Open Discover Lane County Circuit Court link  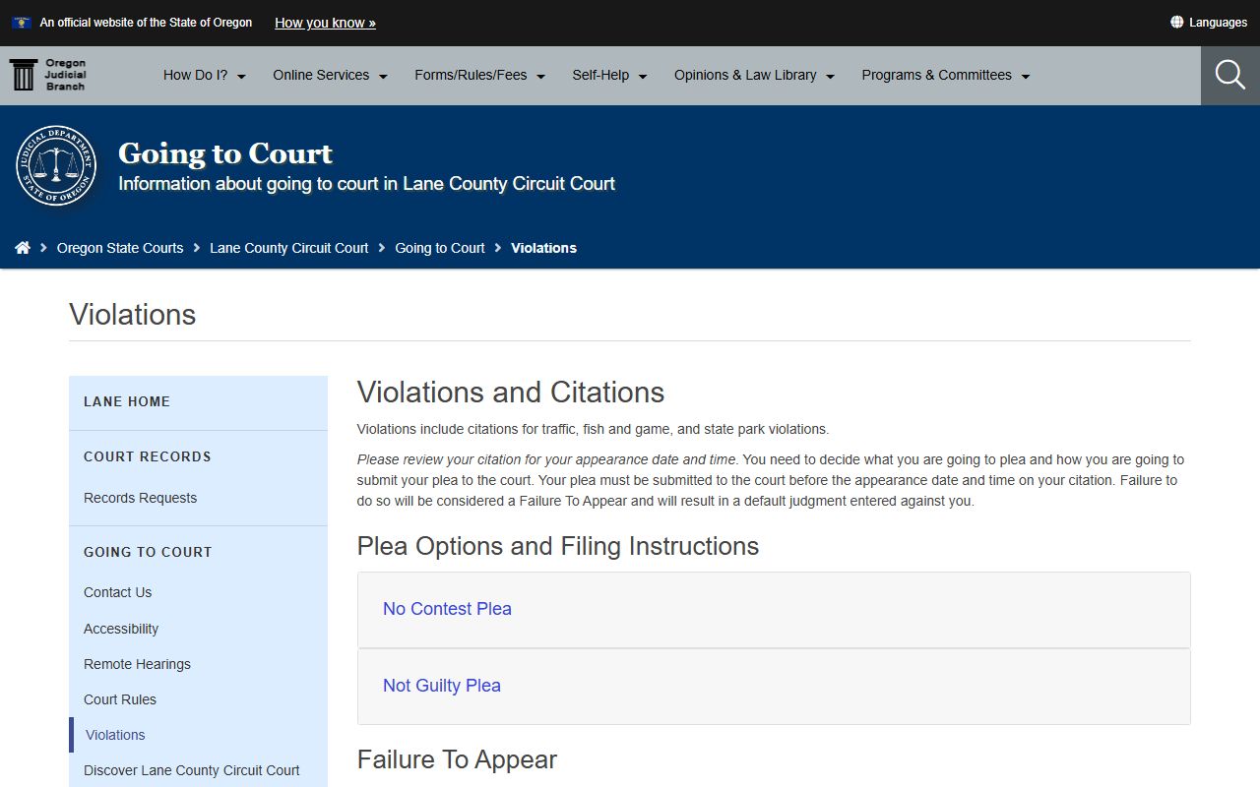[x=192, y=770]
